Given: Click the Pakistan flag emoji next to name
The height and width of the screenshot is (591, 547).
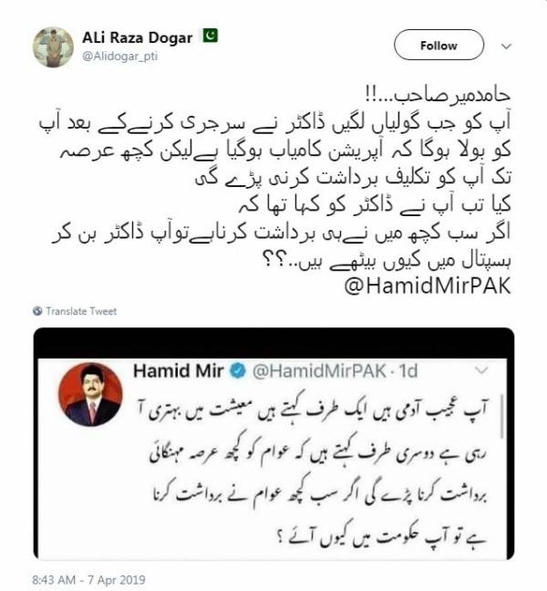Looking at the screenshot, I should (x=211, y=36).
